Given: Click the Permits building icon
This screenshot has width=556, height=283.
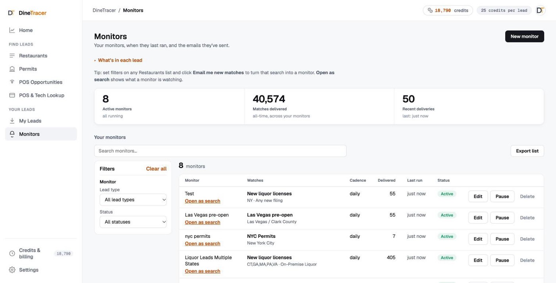Looking at the screenshot, I should point(12,69).
